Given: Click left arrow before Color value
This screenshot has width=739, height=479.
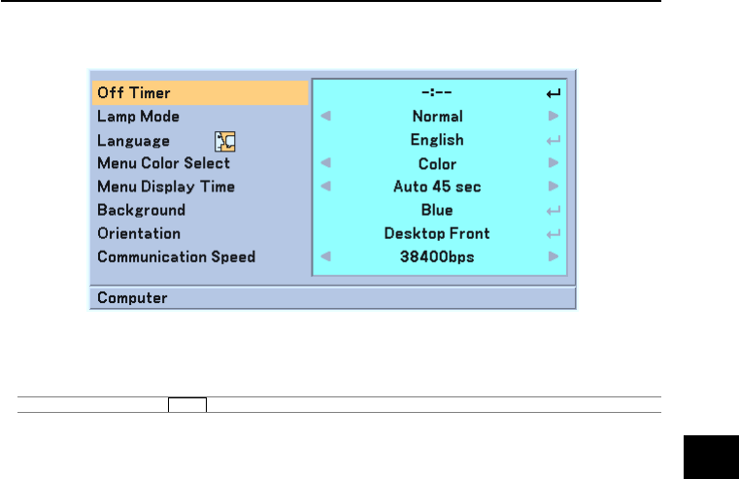Looking at the screenshot, I should pos(326,164).
